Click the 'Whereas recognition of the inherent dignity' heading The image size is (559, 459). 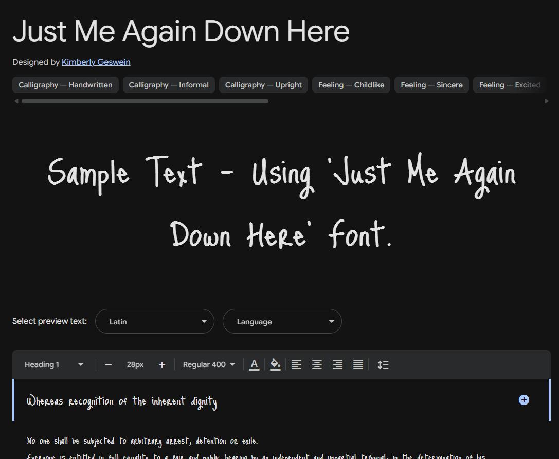point(121,401)
